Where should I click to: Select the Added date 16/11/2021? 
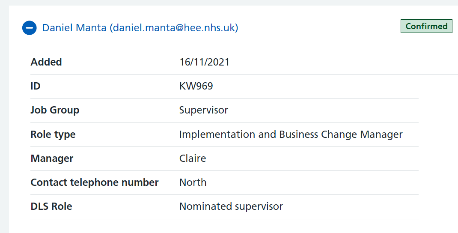click(204, 62)
